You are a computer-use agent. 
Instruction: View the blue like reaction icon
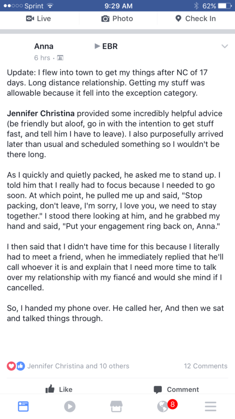[x=20, y=366]
